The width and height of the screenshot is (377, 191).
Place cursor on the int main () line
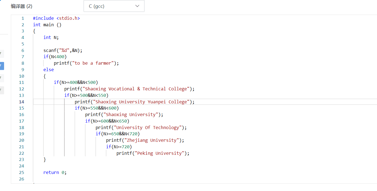(x=47, y=25)
